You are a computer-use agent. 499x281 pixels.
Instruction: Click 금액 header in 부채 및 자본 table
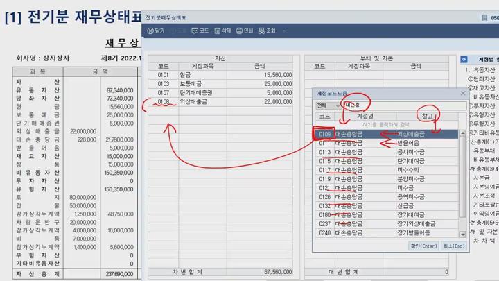coord(416,66)
